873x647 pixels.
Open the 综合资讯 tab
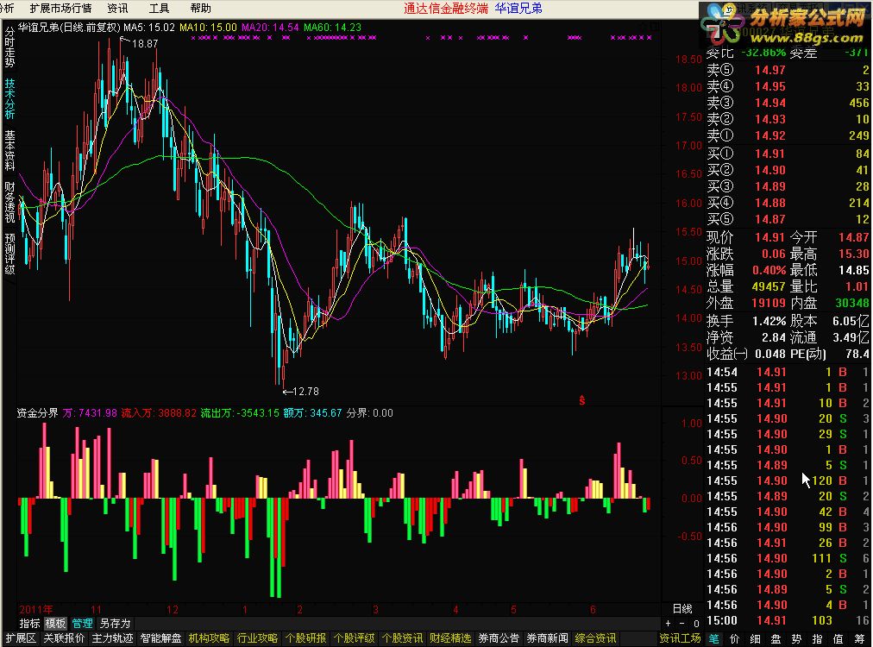(595, 638)
